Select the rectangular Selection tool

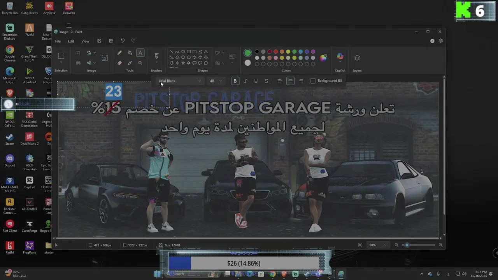(x=61, y=56)
